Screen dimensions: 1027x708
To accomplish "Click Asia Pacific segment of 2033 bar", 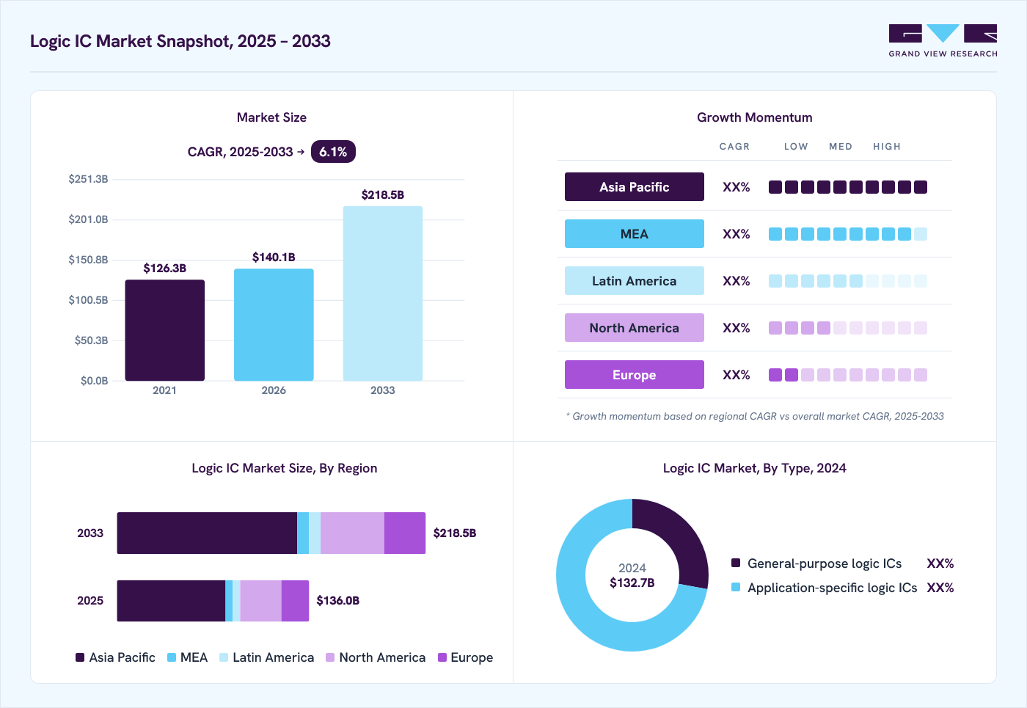I will click(207, 533).
